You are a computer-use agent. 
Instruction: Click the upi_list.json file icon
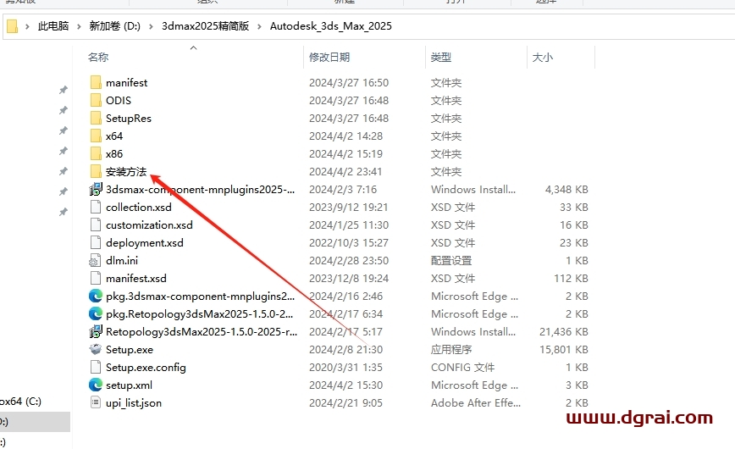point(96,402)
